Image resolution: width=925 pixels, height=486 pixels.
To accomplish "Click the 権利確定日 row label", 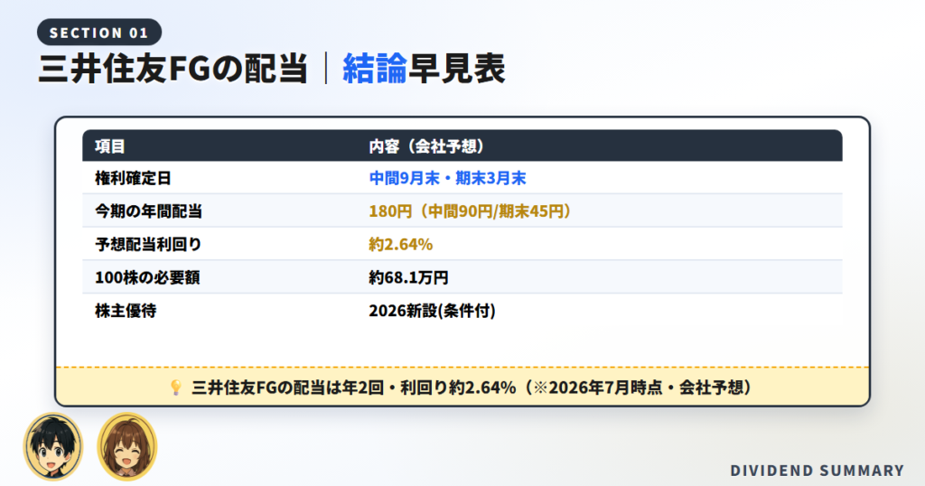I will (133, 179).
